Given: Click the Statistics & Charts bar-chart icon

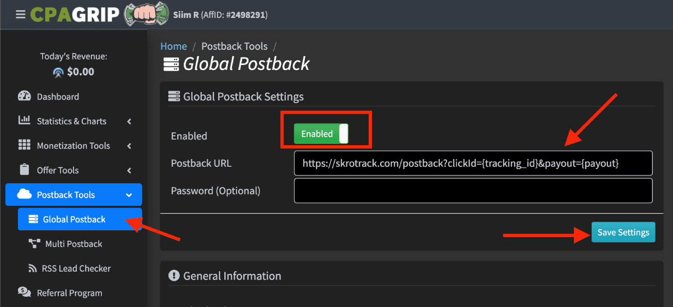Looking at the screenshot, I should tap(24, 120).
